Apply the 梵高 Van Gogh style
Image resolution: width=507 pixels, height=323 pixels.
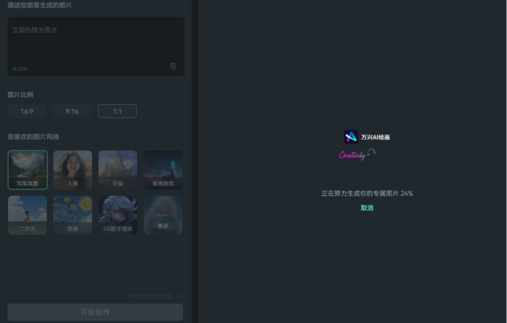tap(72, 215)
